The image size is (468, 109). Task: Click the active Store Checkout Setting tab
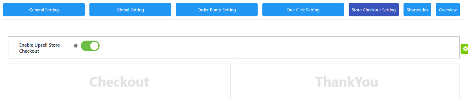pos(374,10)
